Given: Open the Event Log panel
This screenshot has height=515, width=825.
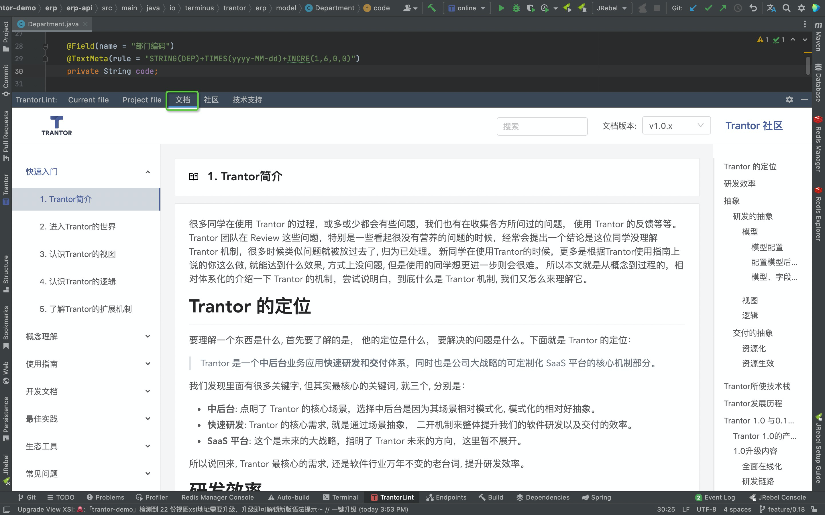Looking at the screenshot, I should 715,497.
